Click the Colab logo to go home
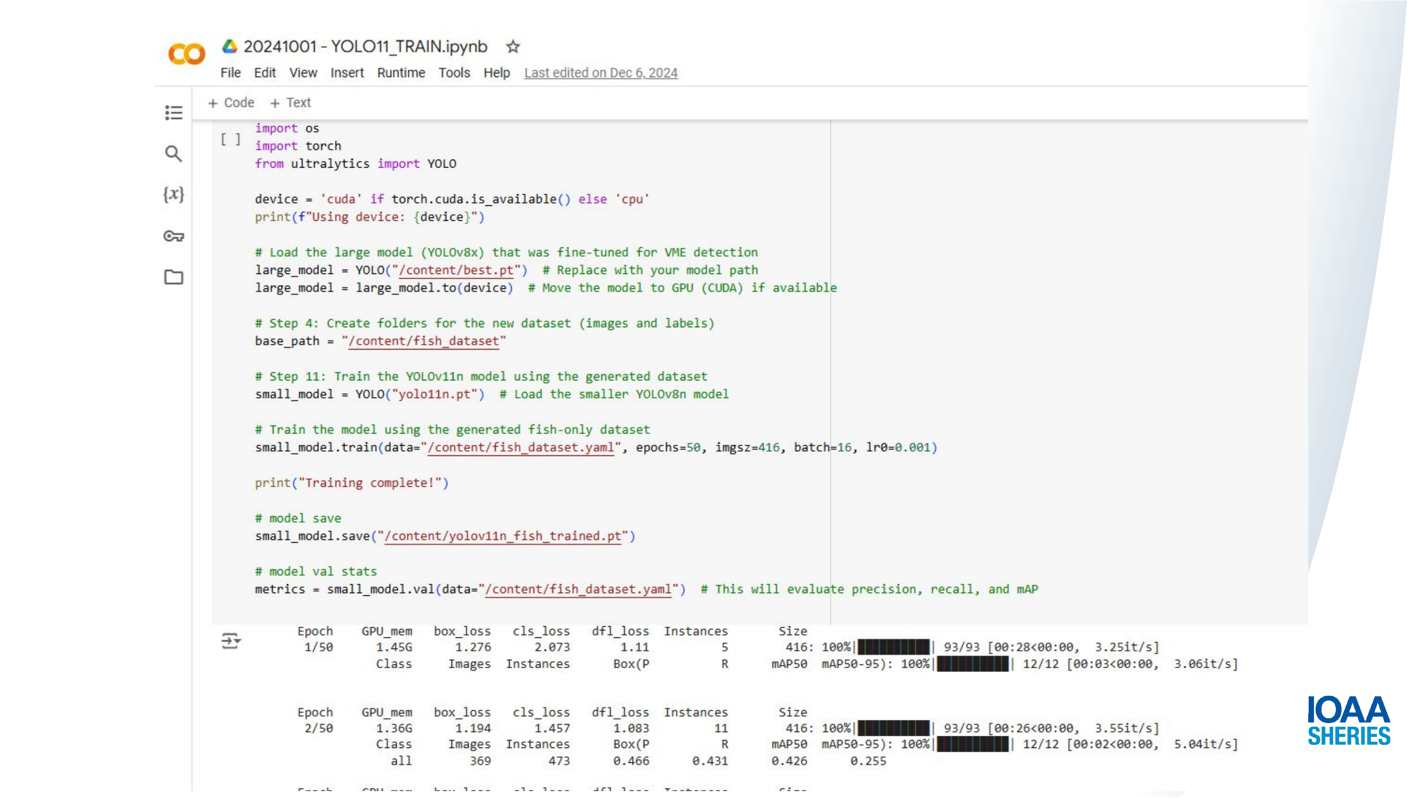 [x=186, y=54]
